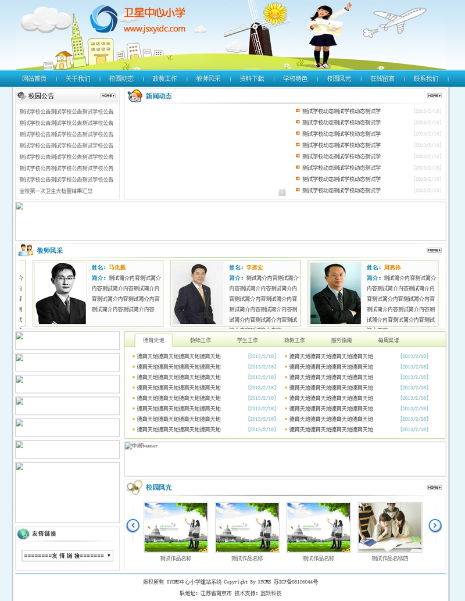Click the MORE button of 校园公告
The height and width of the screenshot is (601, 465).
point(107,95)
